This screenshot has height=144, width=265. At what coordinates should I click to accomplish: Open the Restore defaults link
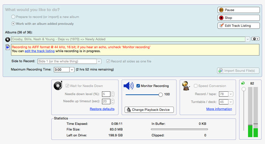pos(102,109)
